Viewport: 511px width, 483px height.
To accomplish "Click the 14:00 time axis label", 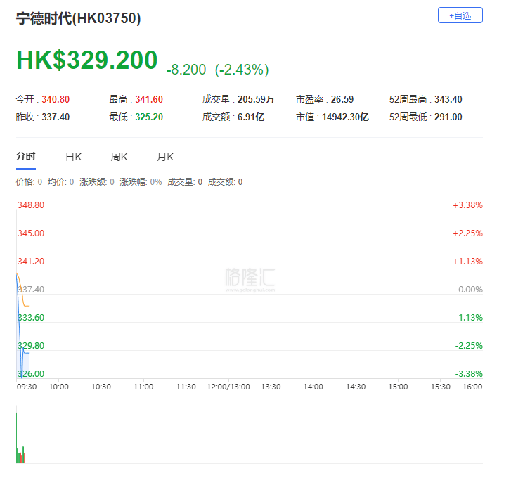I will click(x=313, y=387).
